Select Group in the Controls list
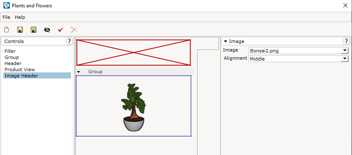Viewport: 352px width, 155px height. click(x=37, y=57)
